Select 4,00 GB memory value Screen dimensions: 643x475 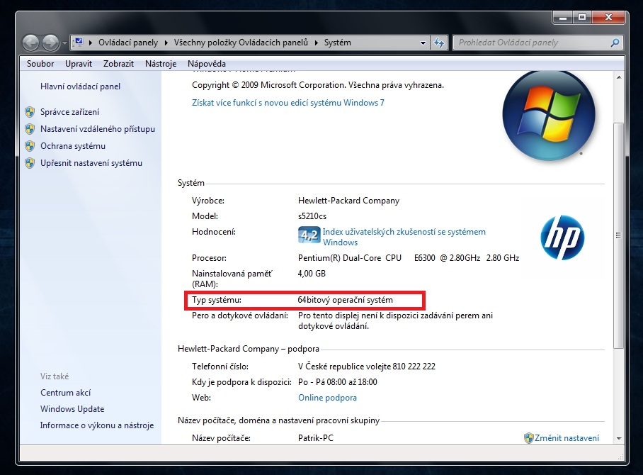312,274
